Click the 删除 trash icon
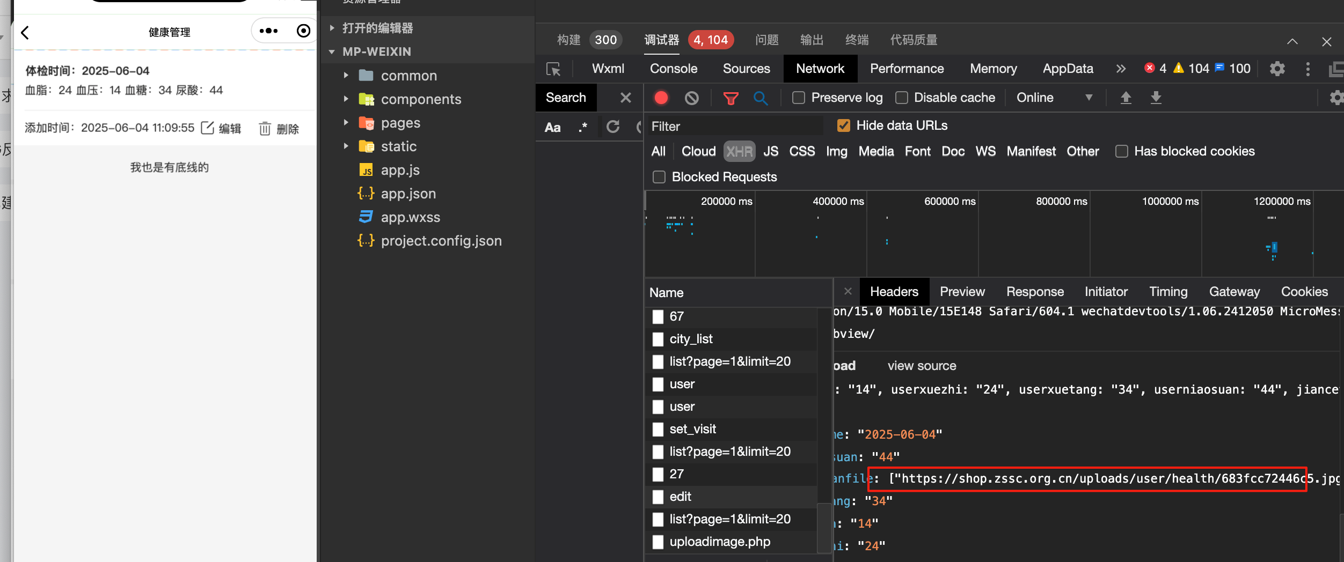Viewport: 1344px width, 562px height. coord(265,128)
